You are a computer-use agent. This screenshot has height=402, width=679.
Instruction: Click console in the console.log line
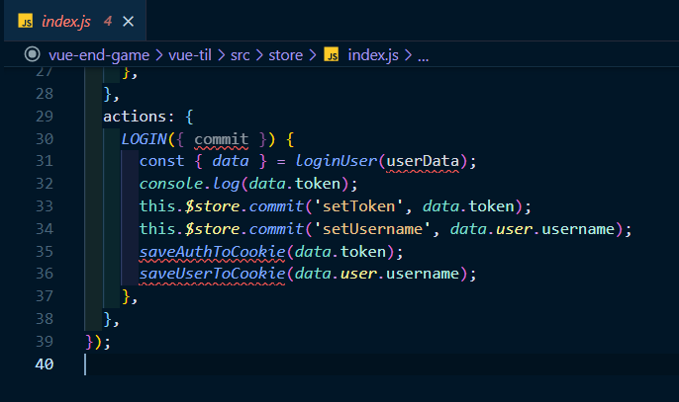pos(171,184)
